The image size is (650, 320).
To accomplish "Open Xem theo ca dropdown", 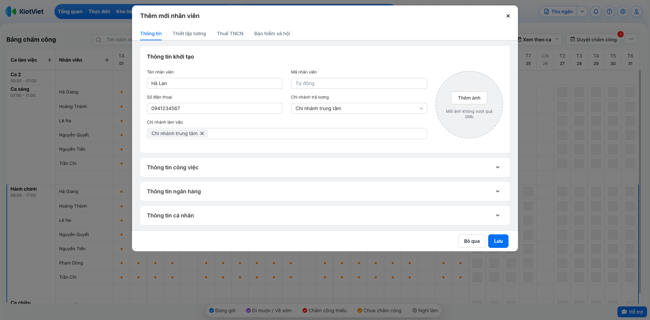I will (x=539, y=40).
